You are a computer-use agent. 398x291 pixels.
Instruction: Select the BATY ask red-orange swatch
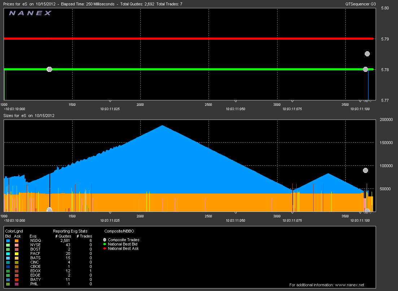pyautogui.click(x=17, y=279)
